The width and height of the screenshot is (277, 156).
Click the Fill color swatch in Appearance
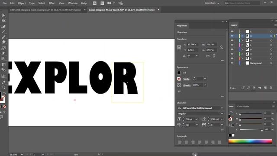[179, 73]
